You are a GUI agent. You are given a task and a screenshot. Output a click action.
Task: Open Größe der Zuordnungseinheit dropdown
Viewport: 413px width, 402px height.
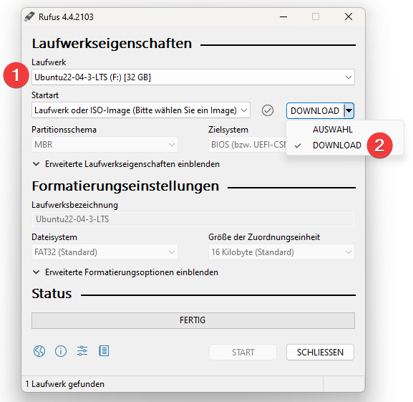281,252
